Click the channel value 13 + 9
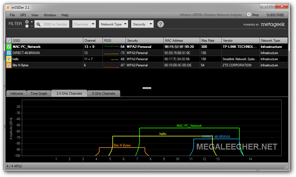Screen dimensions: 296x177 point(89,46)
